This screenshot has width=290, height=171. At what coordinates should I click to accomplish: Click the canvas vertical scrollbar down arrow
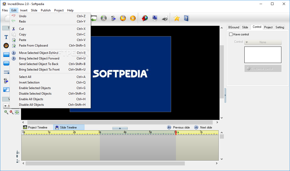click(222, 118)
